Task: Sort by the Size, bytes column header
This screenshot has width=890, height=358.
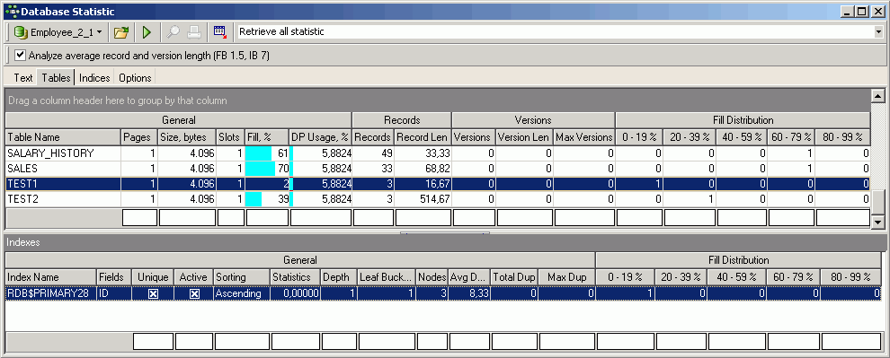Action: [x=187, y=137]
